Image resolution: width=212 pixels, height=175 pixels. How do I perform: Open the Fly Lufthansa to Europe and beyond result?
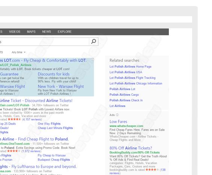pos(38,167)
